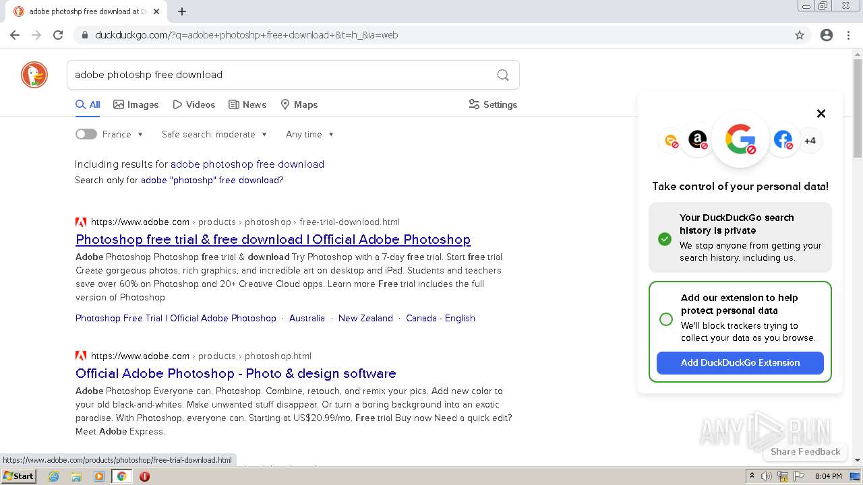
Task: Click the DuckDuckGo duck logo
Action: point(34,75)
